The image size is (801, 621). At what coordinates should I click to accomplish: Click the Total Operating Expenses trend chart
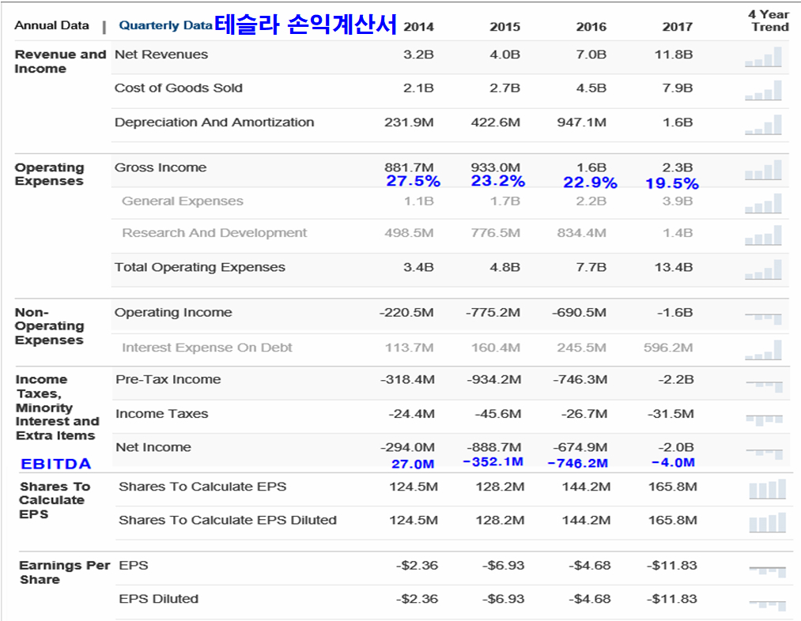763,269
